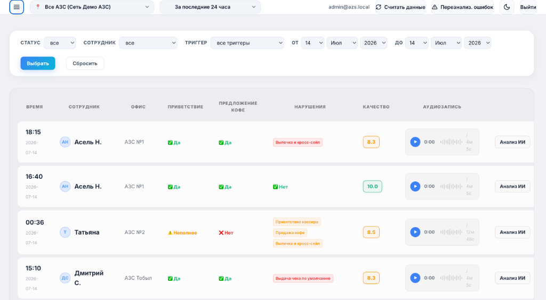Open the Триггер filter dropdown
546x300 pixels.
[x=247, y=43]
